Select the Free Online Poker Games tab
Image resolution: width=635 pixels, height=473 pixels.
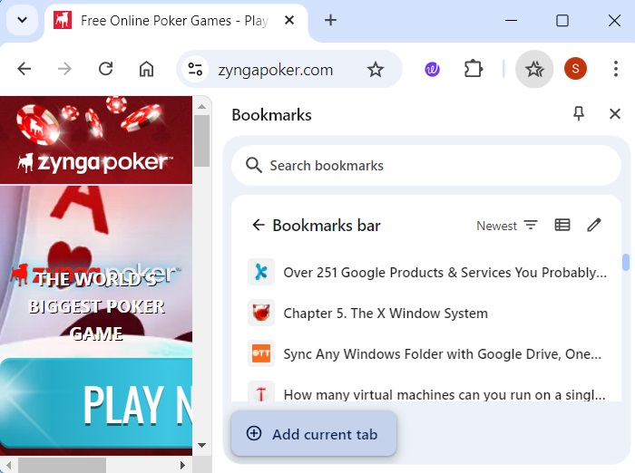pyautogui.click(x=174, y=20)
